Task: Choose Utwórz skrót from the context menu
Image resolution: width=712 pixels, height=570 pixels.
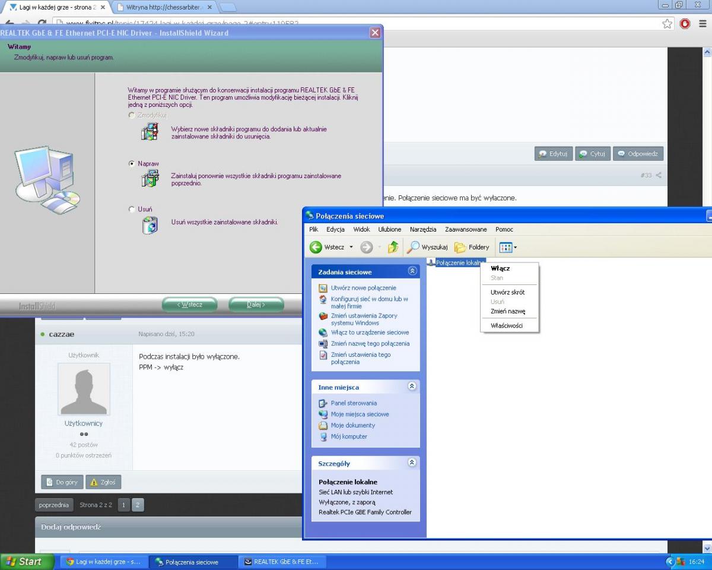Action: pos(510,292)
